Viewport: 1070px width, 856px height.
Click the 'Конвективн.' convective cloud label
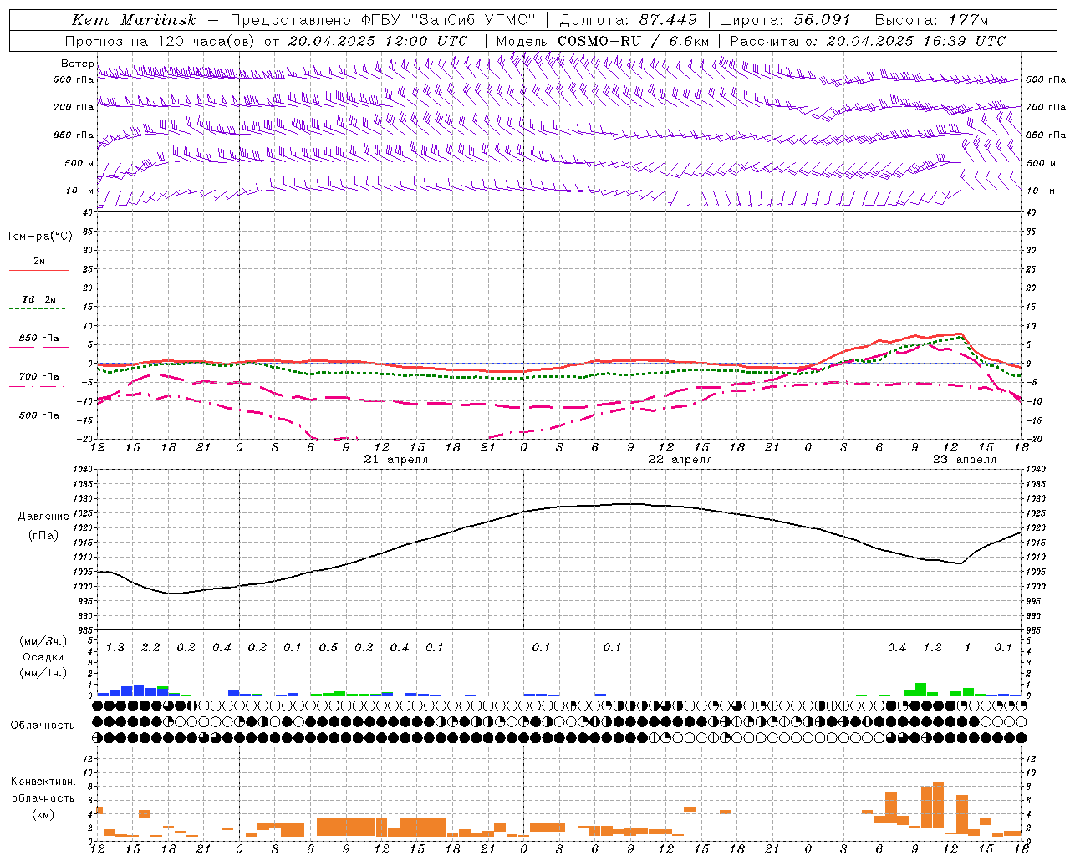click(x=43, y=782)
